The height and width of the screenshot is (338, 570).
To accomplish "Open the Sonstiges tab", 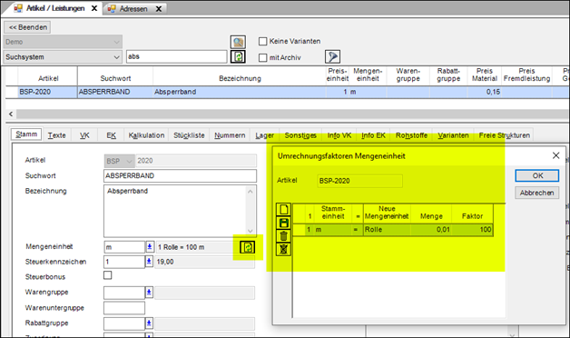I will 300,135.
